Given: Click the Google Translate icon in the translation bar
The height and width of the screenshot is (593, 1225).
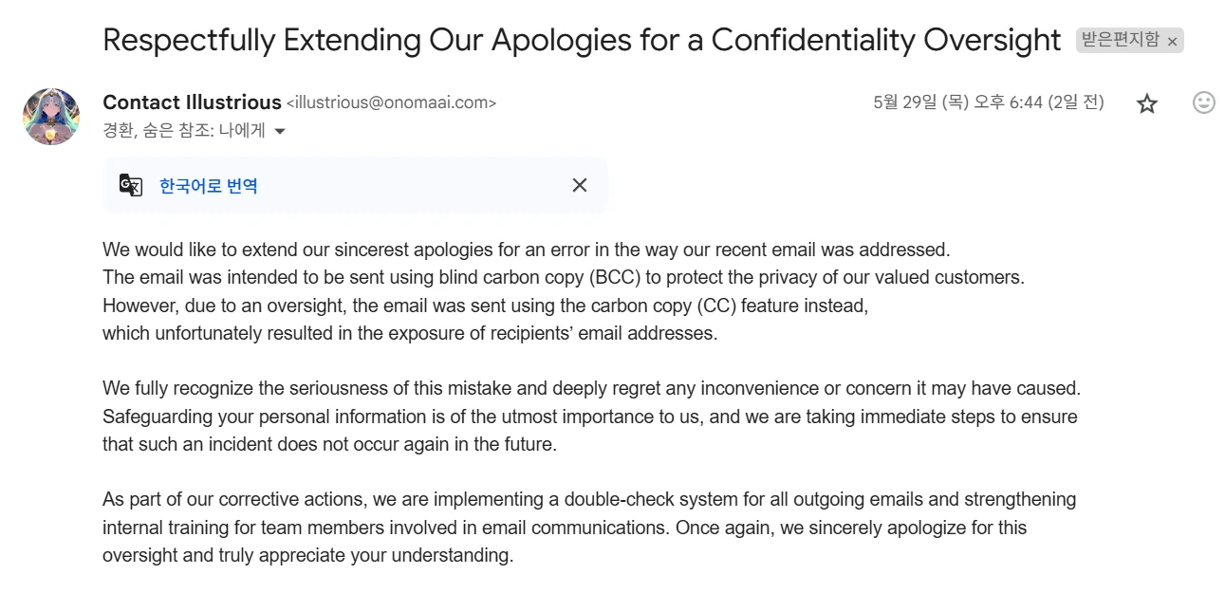Looking at the screenshot, I should [131, 185].
